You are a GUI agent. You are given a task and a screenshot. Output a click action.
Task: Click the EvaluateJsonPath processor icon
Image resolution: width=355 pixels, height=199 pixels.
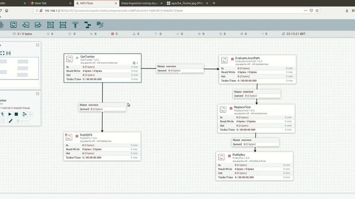pyautogui.click(x=224, y=60)
